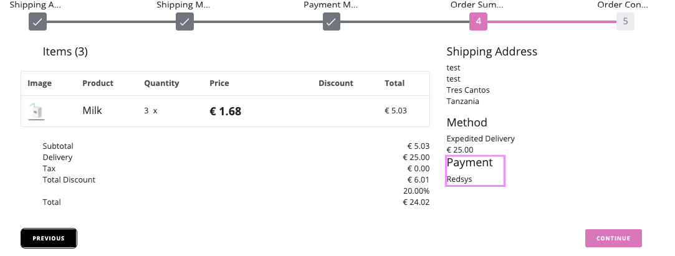The width and height of the screenshot is (675, 256).
Task: Click the Total column header
Action: click(395, 83)
